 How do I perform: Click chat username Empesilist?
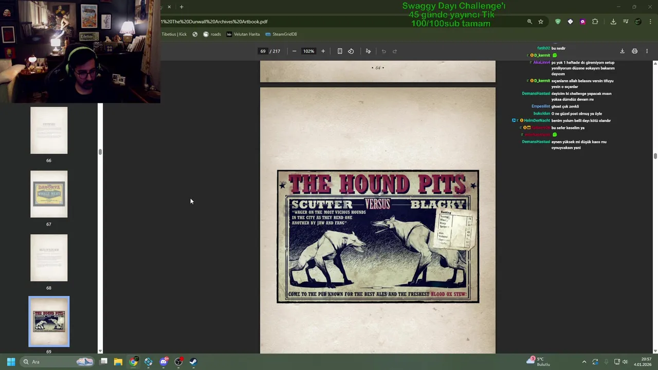tap(541, 106)
